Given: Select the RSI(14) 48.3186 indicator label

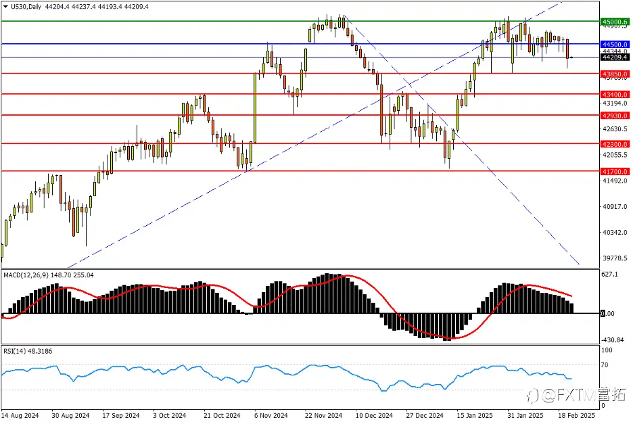Looking at the screenshot, I should pos(28,352).
